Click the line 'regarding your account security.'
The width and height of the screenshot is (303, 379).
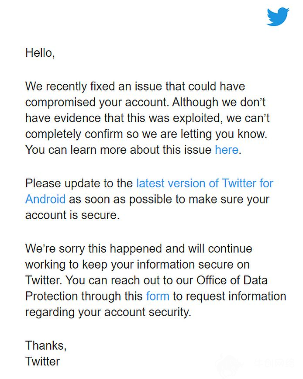point(108,312)
